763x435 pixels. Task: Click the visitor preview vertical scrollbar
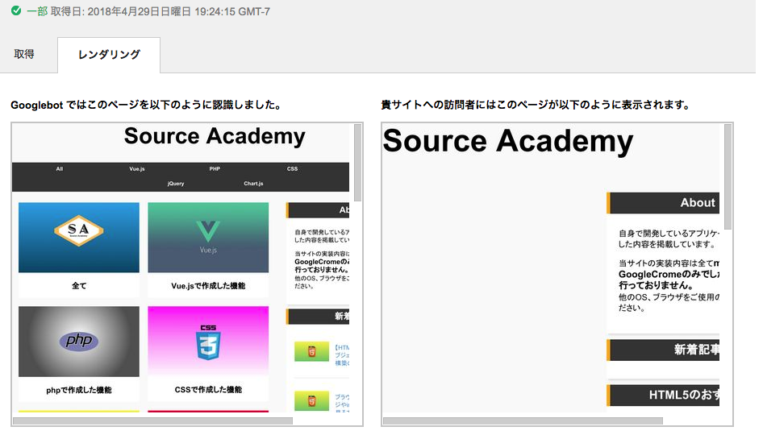coord(728,177)
